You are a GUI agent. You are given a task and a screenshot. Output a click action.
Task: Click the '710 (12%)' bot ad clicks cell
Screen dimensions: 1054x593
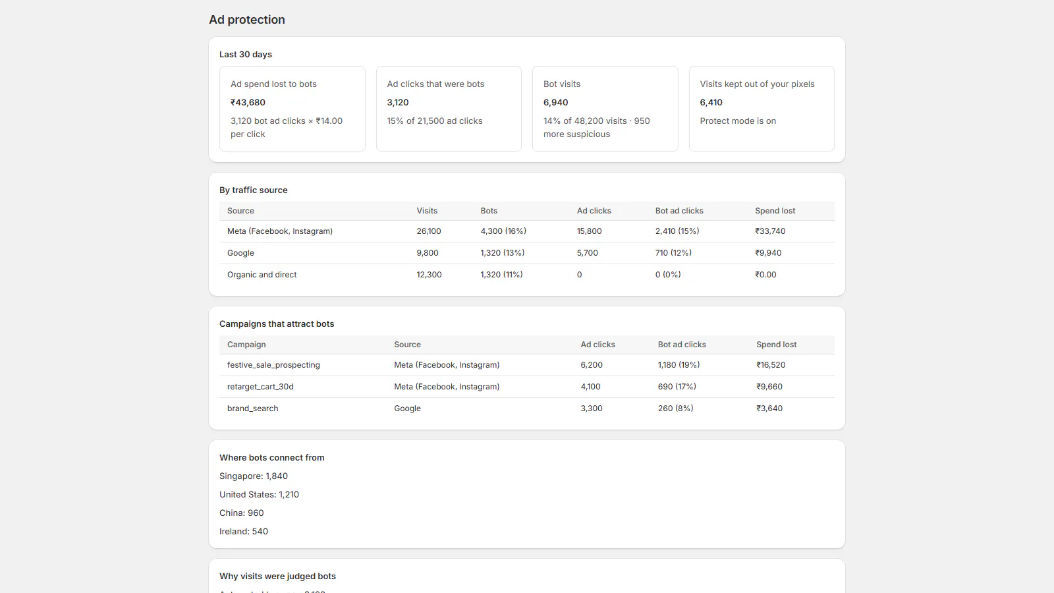point(673,253)
